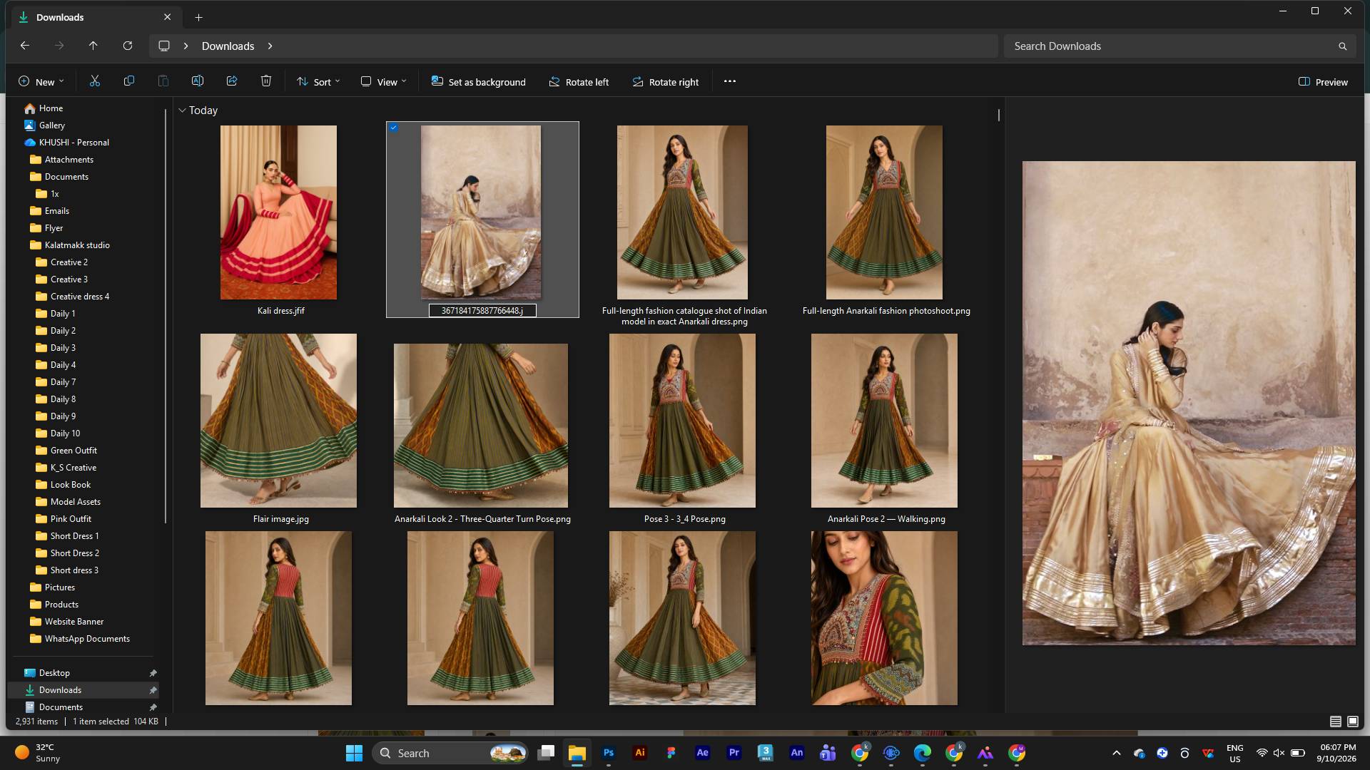The height and width of the screenshot is (770, 1370).
Task: Open the View dropdown menu
Action: pyautogui.click(x=384, y=82)
